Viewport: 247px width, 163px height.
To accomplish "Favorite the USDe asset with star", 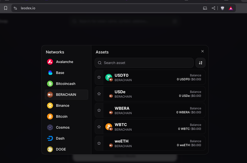I will 99,94.
